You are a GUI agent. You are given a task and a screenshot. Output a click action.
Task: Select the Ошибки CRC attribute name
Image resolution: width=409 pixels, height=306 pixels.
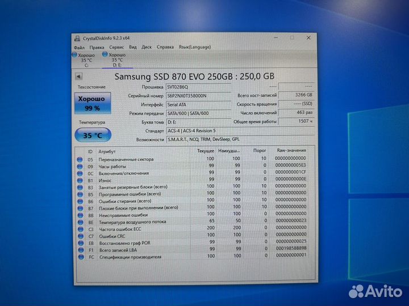point(112,236)
